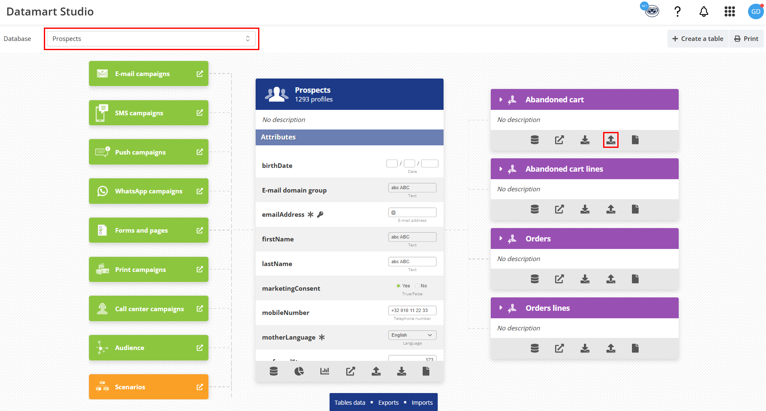Viewport: 766px width, 411px height.
Task: Open the Prospects database dropdown
Action: click(x=151, y=39)
